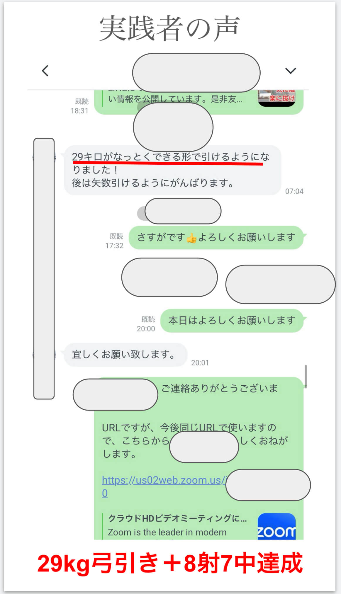This screenshot has width=341, height=594.
Task: Tap the back arrow in chat header
Action: [45, 71]
